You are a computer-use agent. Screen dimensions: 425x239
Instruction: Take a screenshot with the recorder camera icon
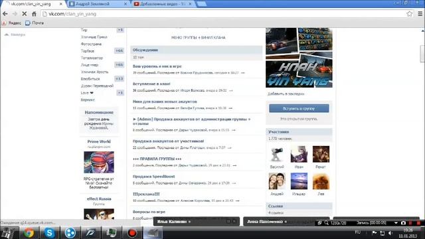pyautogui.click(x=403, y=223)
